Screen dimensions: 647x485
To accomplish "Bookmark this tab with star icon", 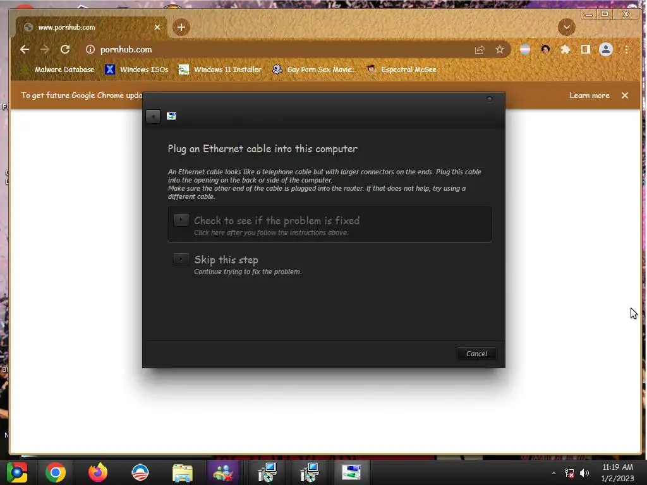I will pos(500,49).
